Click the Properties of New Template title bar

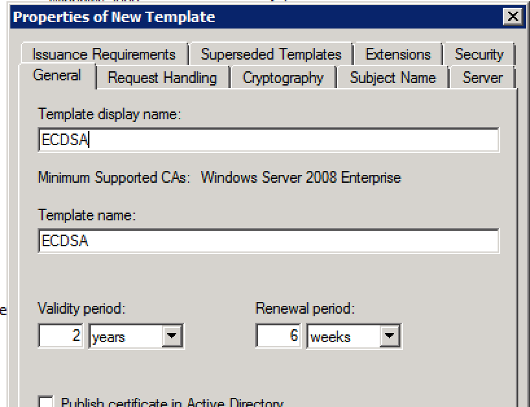coord(194,17)
